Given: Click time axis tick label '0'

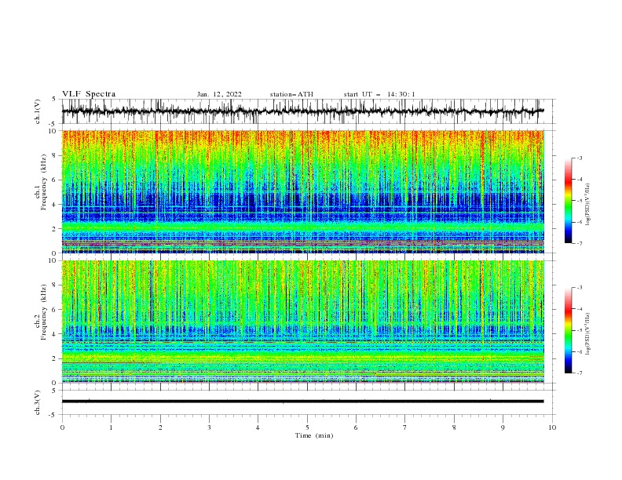Looking at the screenshot, I should coord(62,427).
